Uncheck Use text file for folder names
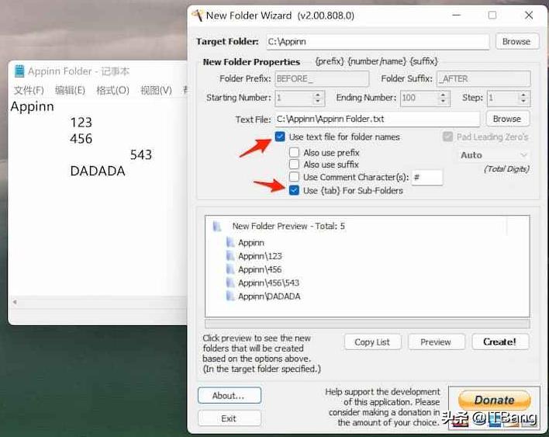This screenshot has width=549, height=437. coord(280,137)
